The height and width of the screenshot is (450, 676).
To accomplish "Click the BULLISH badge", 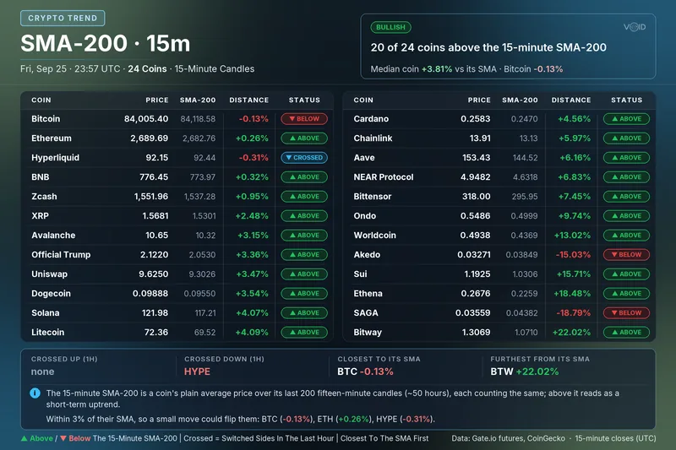I will tap(390, 27).
